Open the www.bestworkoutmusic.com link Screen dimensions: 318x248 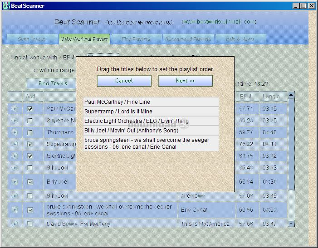click(219, 21)
